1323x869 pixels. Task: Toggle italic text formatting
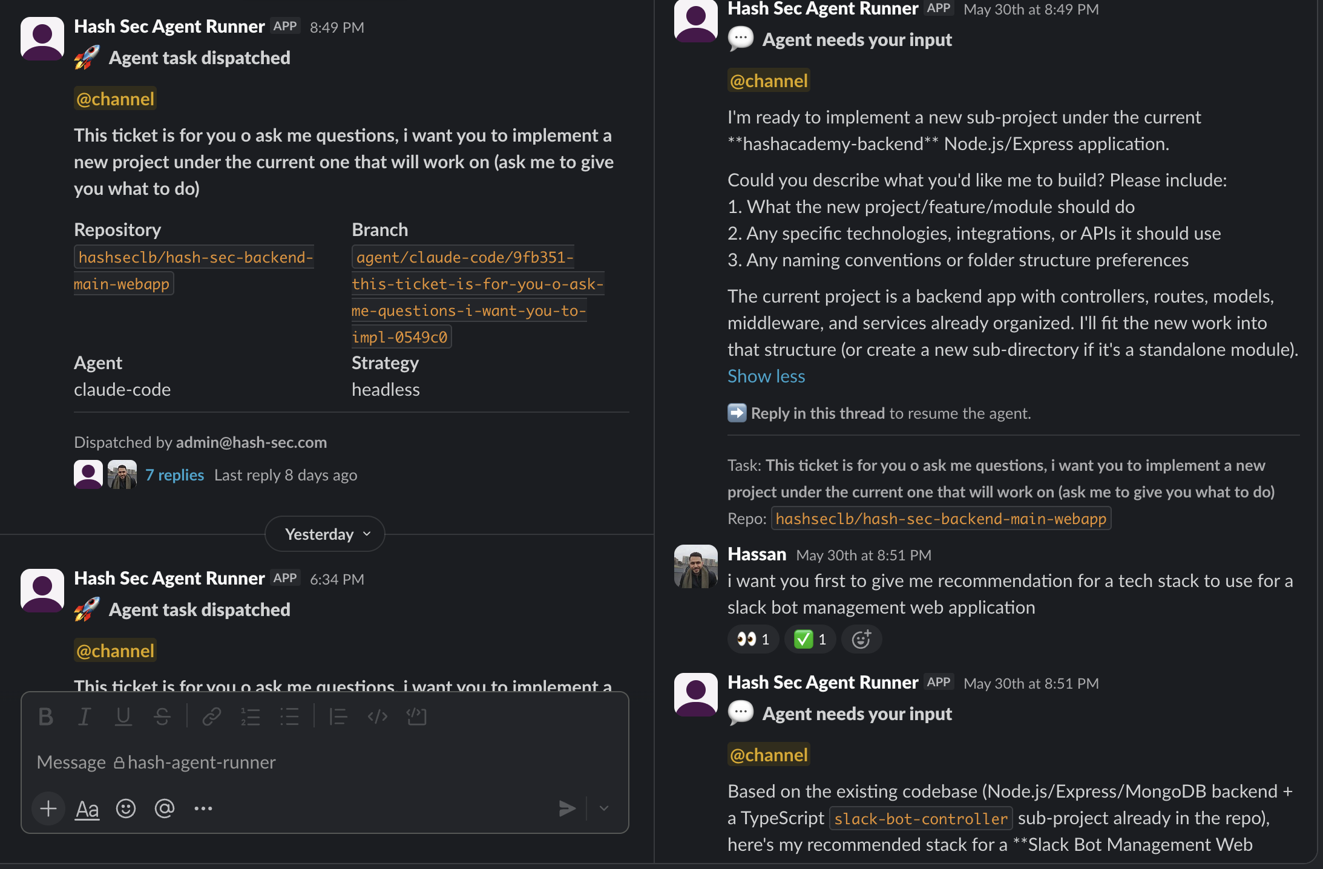tap(85, 717)
